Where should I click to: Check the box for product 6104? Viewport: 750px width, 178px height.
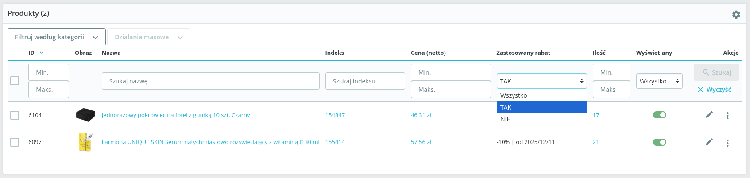pos(15,115)
